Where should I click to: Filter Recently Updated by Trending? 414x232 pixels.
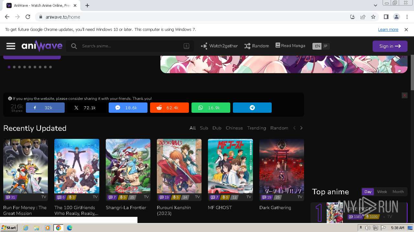[256, 128]
